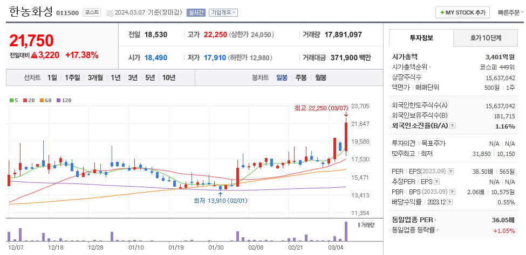Image resolution: width=526 pixels, height=255 pixels.
Task: Click the 동일업종 PER value 36.05배
Action: click(x=502, y=220)
